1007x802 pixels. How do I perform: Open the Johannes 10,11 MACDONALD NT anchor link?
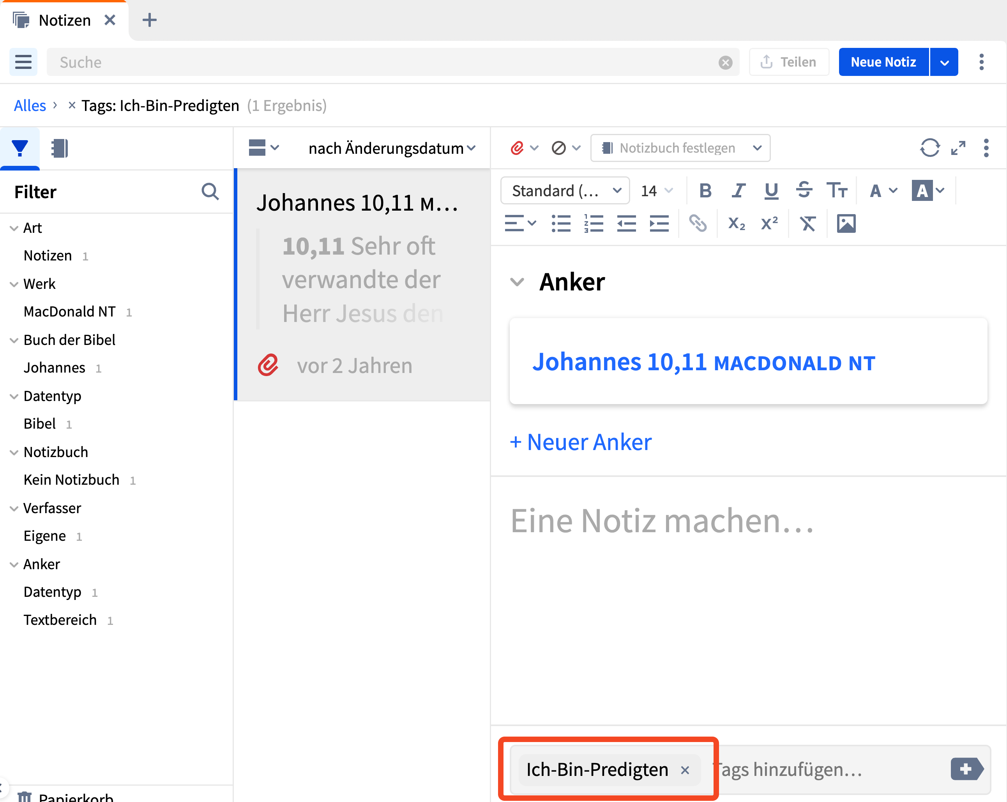[x=703, y=362]
